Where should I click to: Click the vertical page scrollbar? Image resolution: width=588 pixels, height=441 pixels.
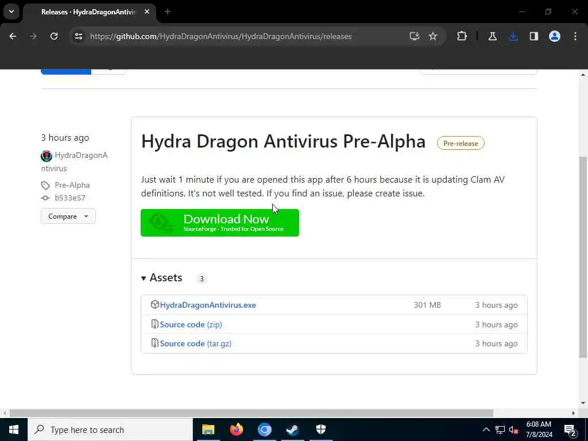point(583,257)
